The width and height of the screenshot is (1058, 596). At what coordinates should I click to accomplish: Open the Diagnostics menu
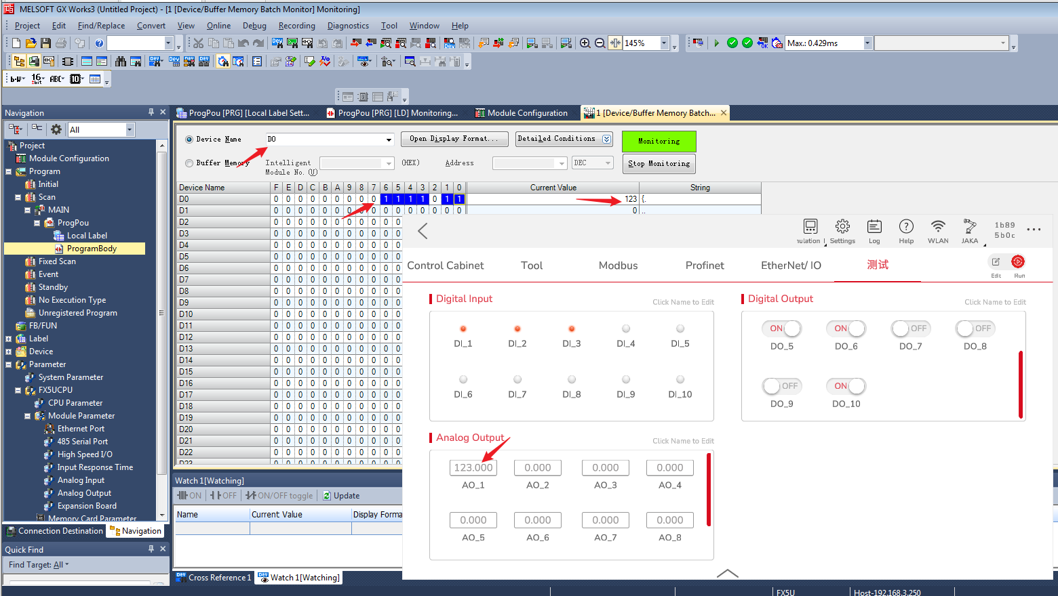coord(348,26)
